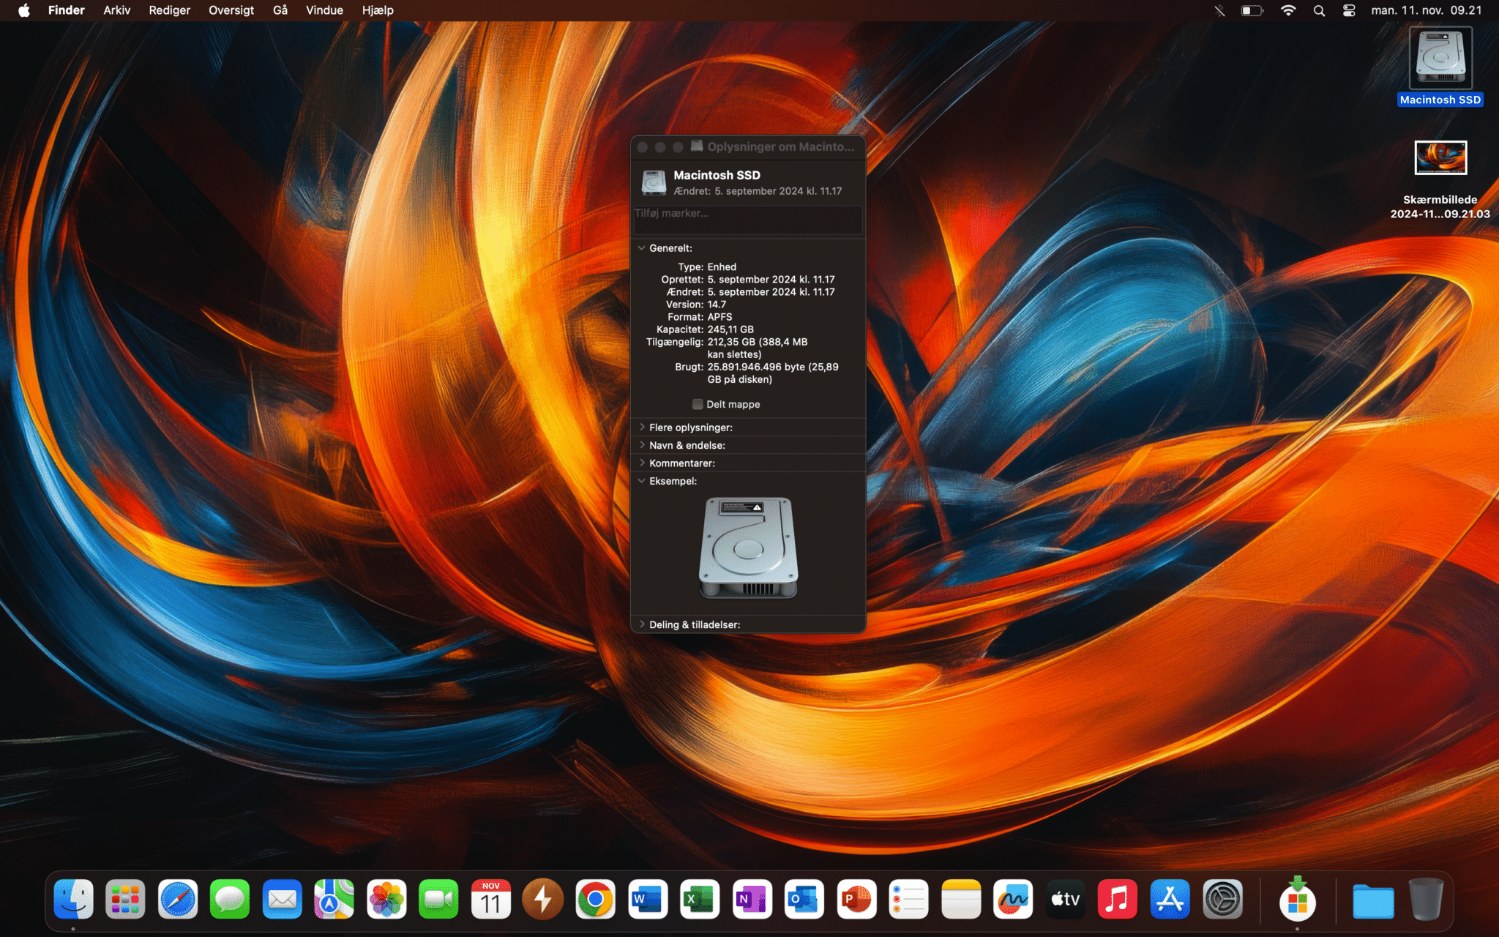Collapse the Eksempel preview section
The height and width of the screenshot is (937, 1499).
coord(642,481)
